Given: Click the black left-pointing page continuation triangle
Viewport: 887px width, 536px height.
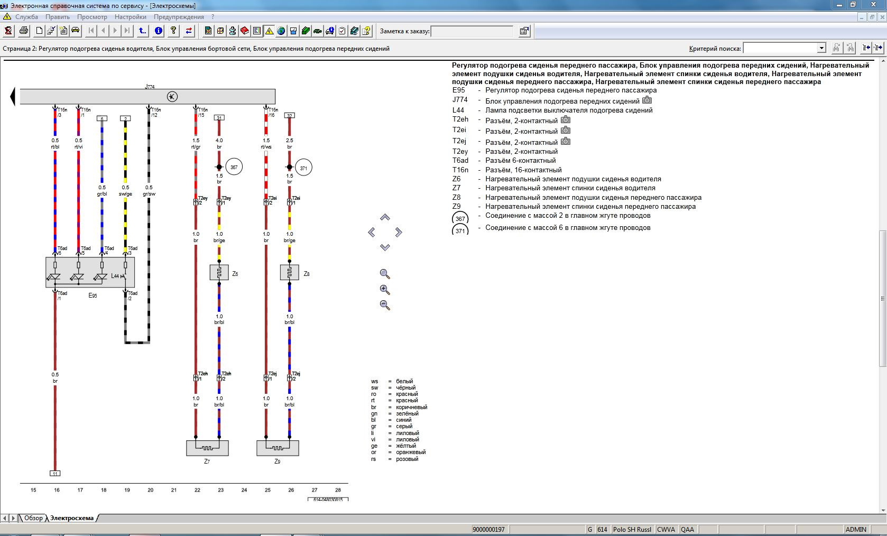Looking at the screenshot, I should pos(13,97).
